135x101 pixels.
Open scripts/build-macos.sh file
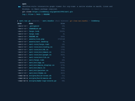[x=40, y=78]
